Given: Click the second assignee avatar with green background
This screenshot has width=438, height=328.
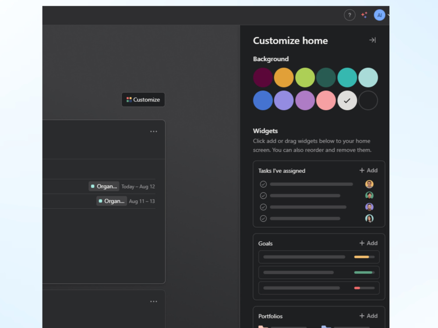Looking at the screenshot, I should point(369,195).
